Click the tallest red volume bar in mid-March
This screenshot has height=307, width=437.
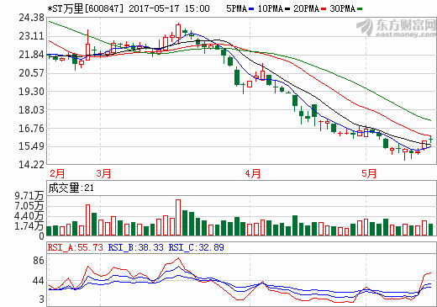[x=178, y=218]
